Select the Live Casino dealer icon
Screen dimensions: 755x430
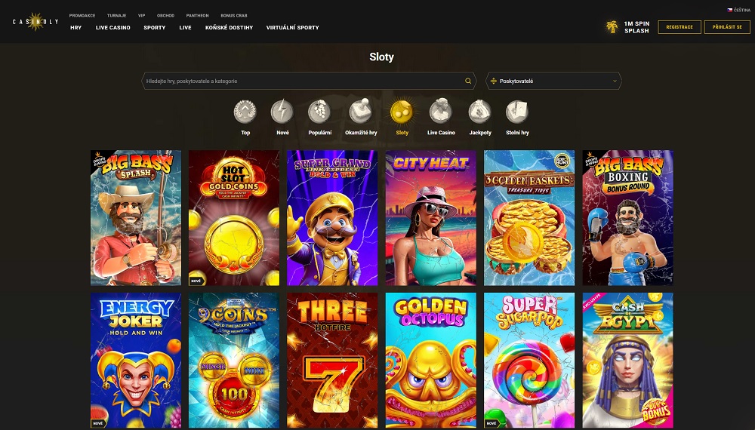coord(441,112)
